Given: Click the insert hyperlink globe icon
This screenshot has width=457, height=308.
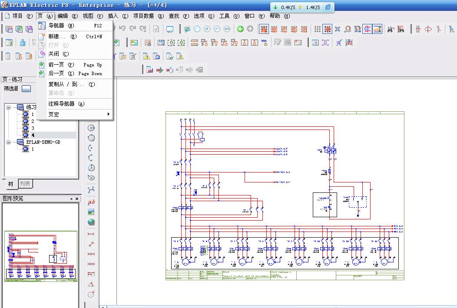Looking at the screenshot, I should [x=91, y=222].
